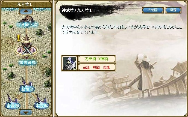188x117 pixels.
Task: Click the yellow marker flag on map
Action: point(19,38)
